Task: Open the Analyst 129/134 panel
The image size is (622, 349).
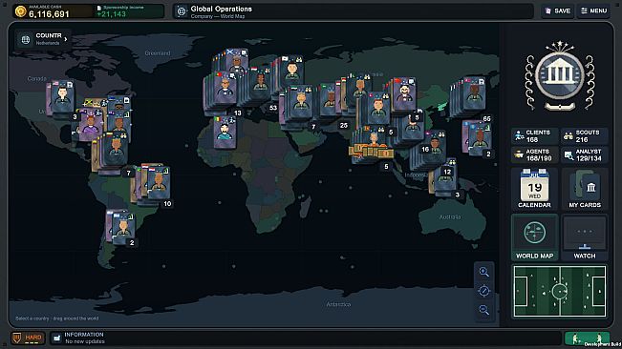Action: tap(584, 154)
